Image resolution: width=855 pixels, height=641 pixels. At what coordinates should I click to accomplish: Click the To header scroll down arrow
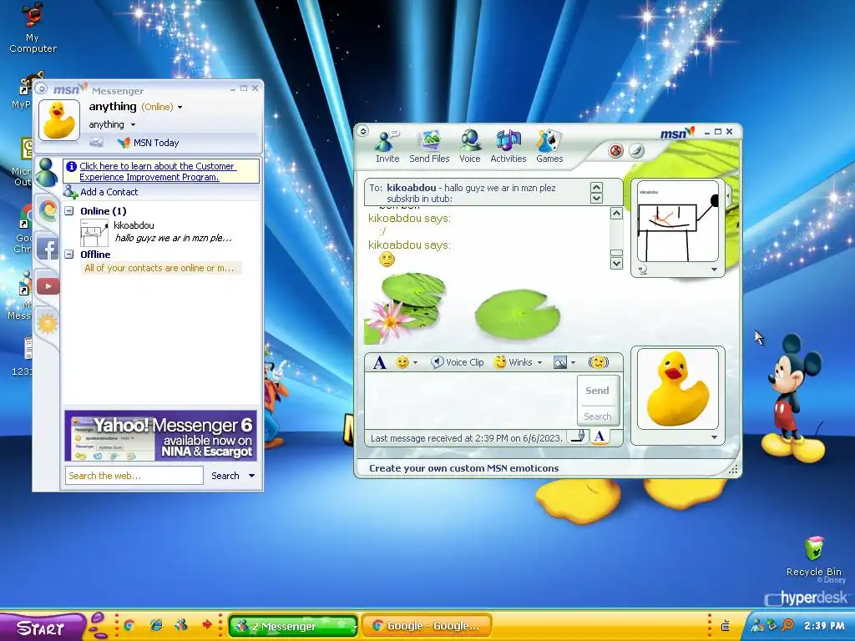click(596, 199)
